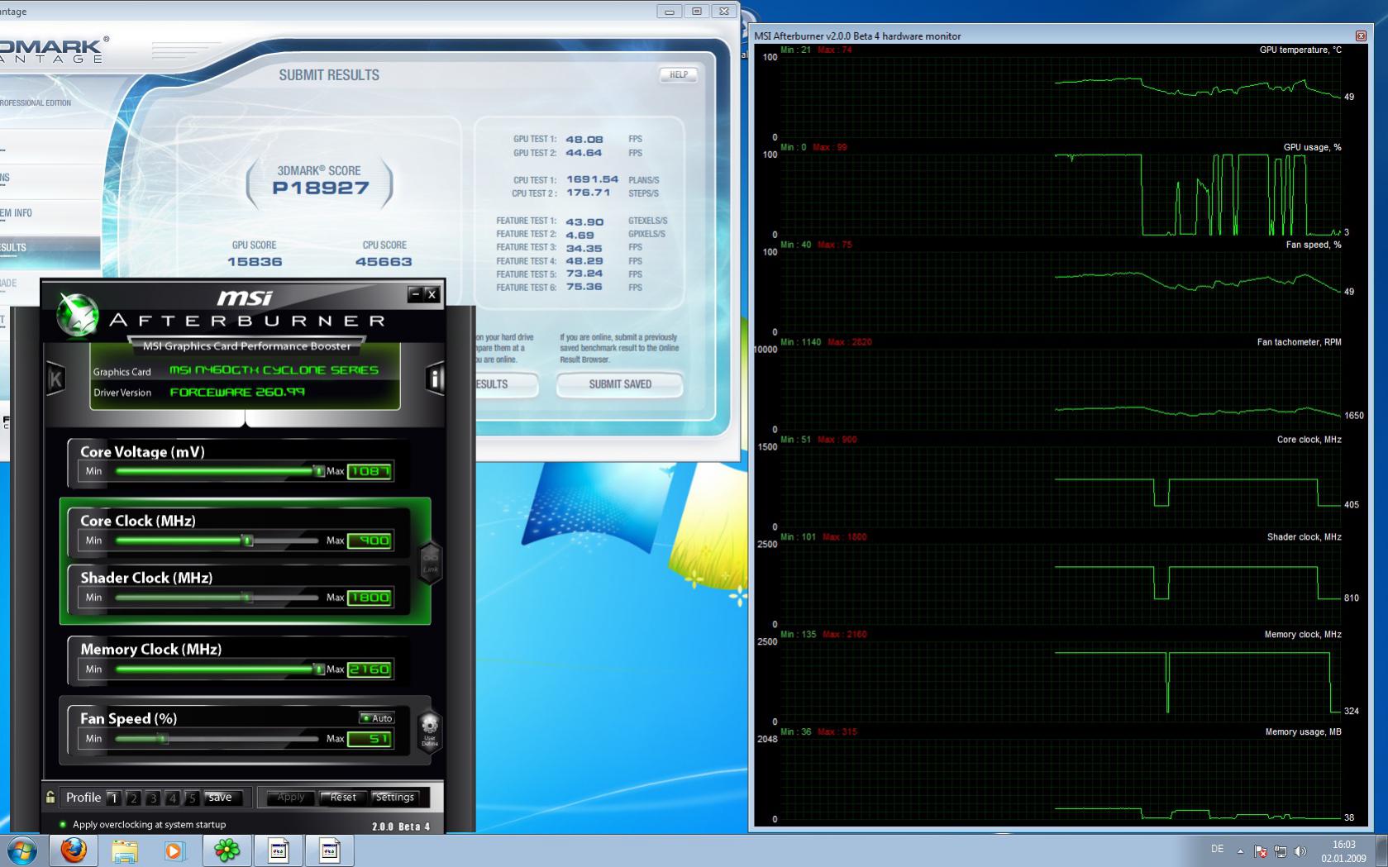Click the Apply button in Afterburner
Viewport: 1388px width, 867px height.
pos(290,798)
